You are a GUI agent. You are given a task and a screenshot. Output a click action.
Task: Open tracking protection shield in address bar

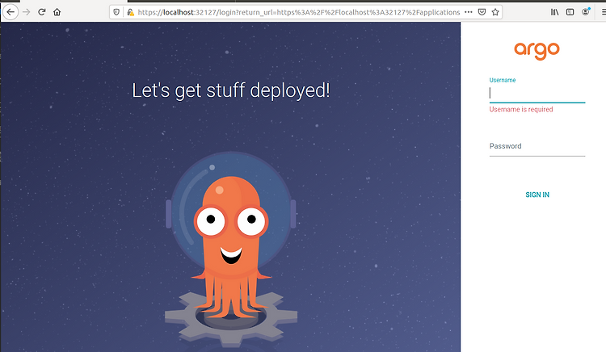tap(116, 12)
